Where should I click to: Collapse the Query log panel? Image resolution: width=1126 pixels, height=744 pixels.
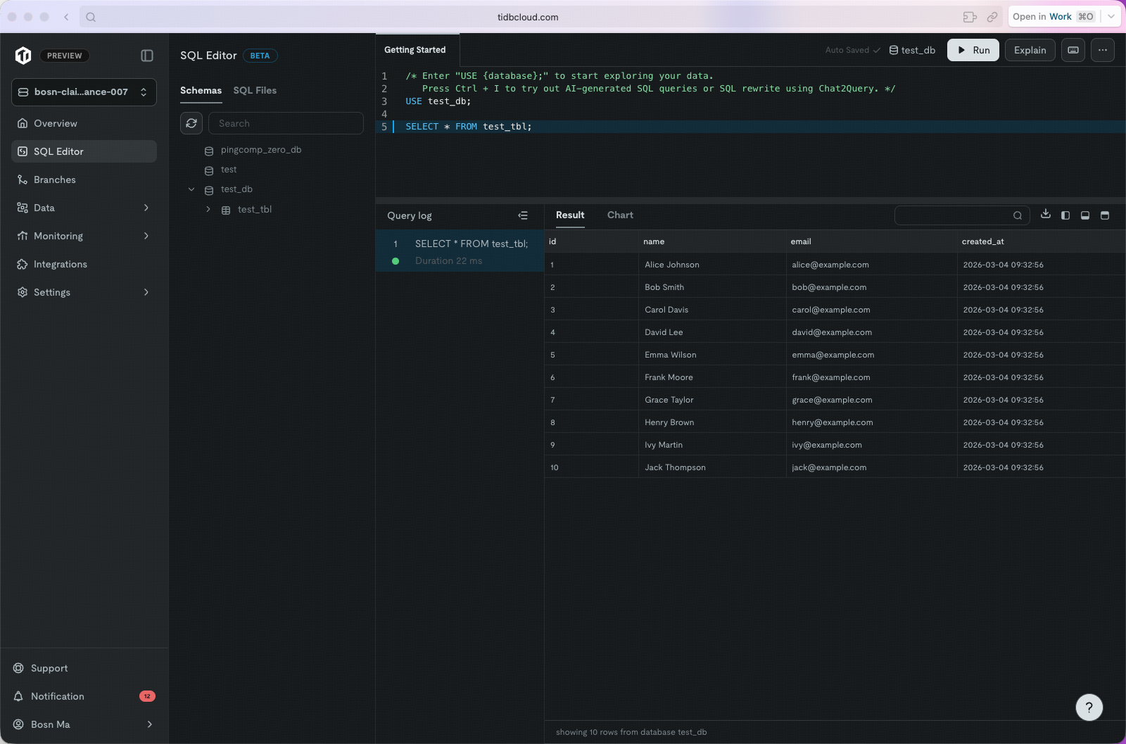pyautogui.click(x=523, y=215)
